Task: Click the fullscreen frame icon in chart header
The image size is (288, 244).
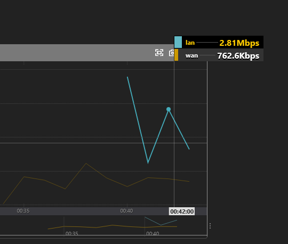Action: pyautogui.click(x=159, y=53)
